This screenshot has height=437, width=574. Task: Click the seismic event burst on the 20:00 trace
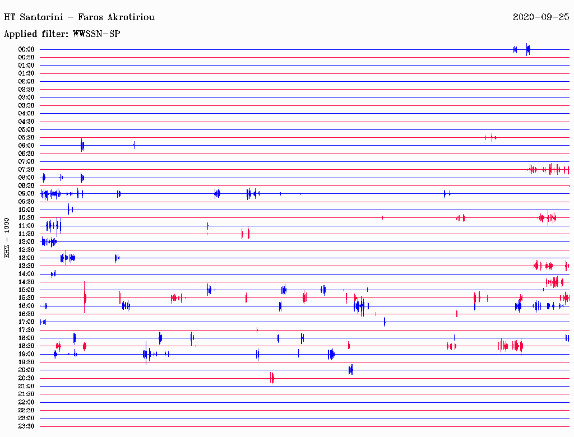pyautogui.click(x=351, y=370)
